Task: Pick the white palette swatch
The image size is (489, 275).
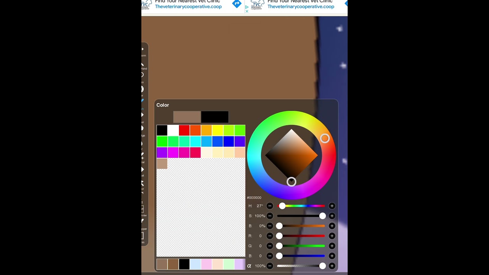Action: pyautogui.click(x=173, y=130)
